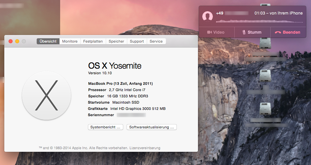311x165 pixels.
Task: Open the Lizenzvereinbarung link
Action: [x=145, y=148]
